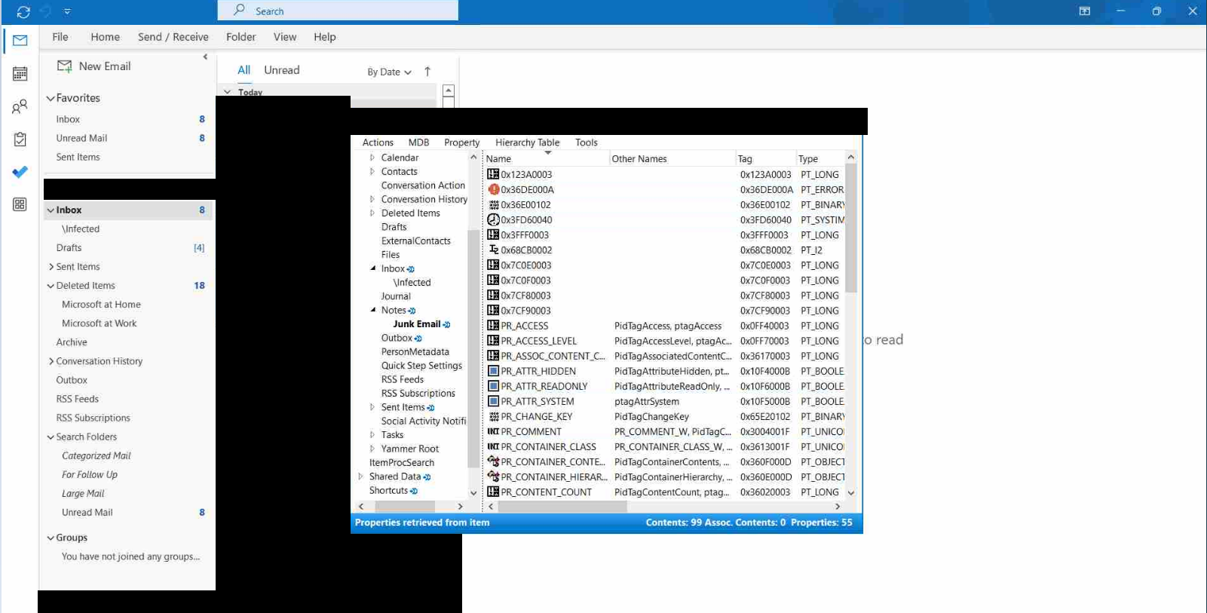Click the ribbon display options icon
Viewport: 1207px width, 613px height.
[1085, 11]
